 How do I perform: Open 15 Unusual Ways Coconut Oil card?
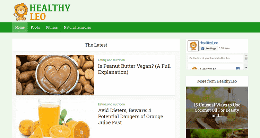coord(217,108)
